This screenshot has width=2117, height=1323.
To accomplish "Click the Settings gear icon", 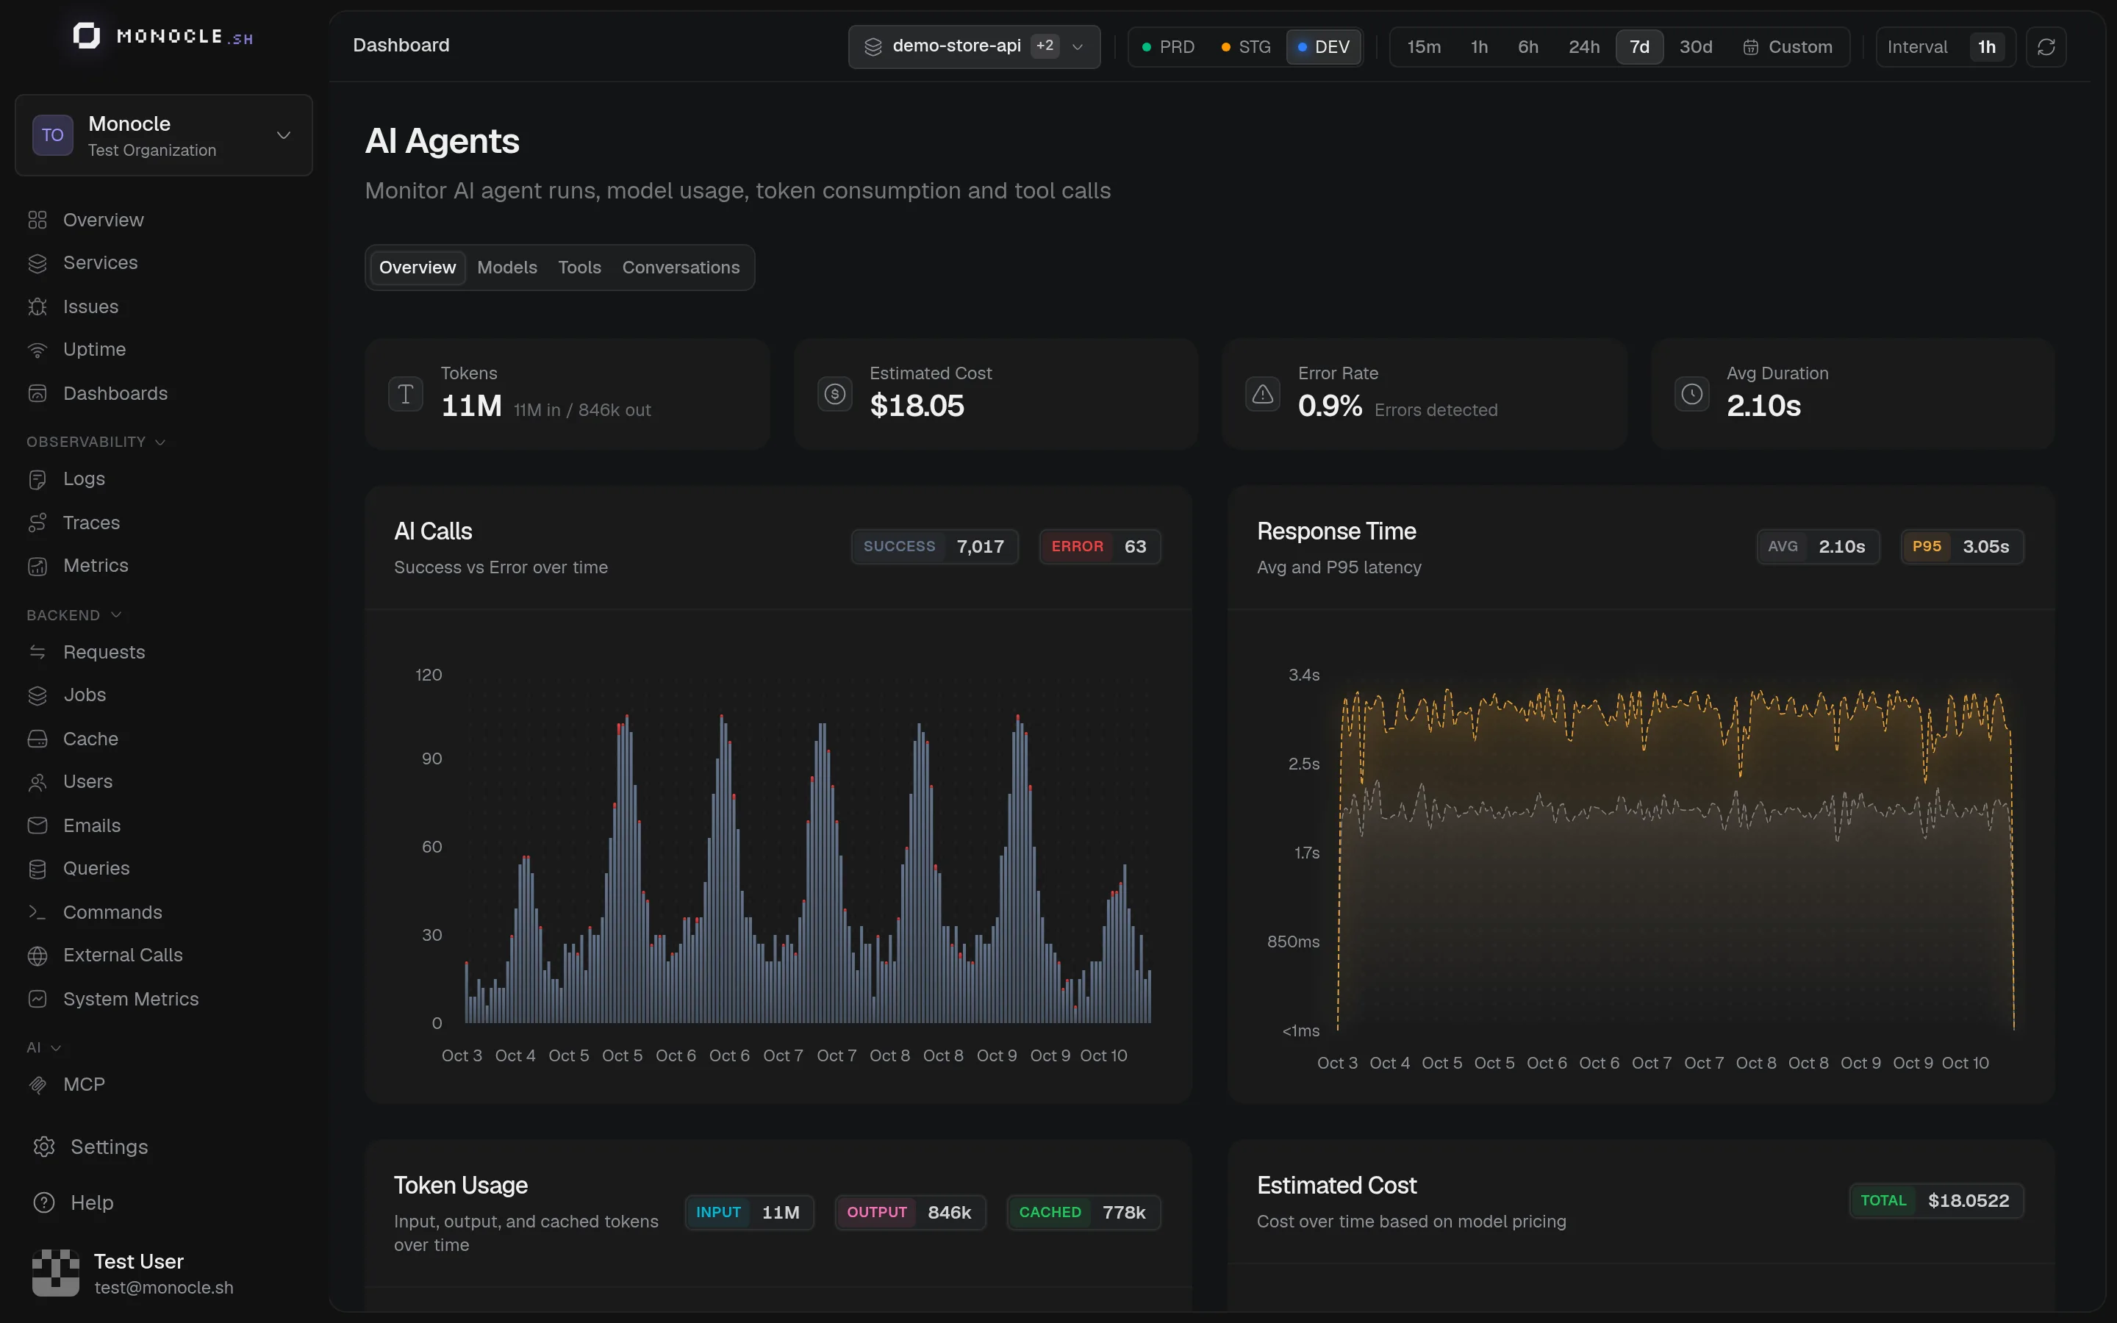I will [x=44, y=1147].
